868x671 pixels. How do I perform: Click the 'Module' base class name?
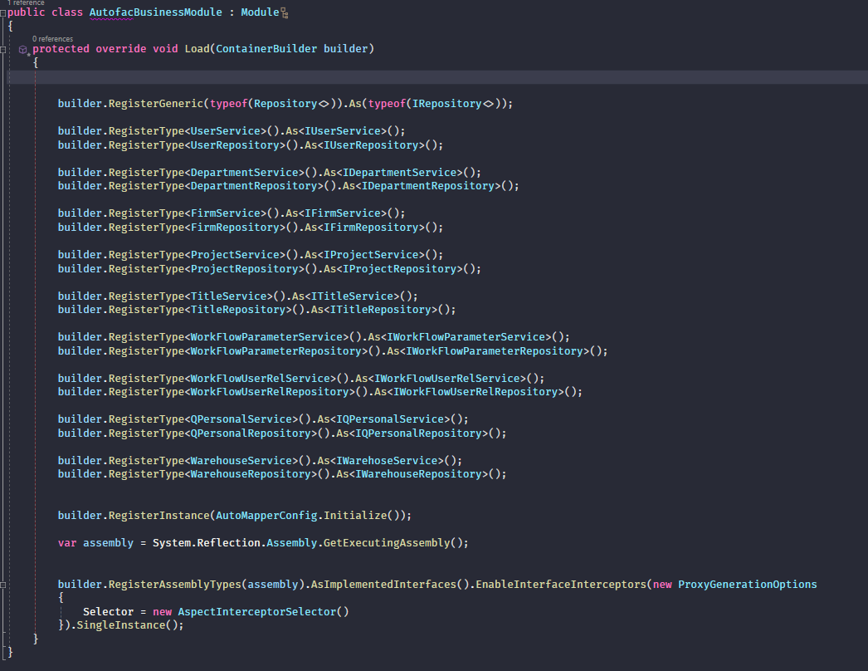pyautogui.click(x=260, y=12)
